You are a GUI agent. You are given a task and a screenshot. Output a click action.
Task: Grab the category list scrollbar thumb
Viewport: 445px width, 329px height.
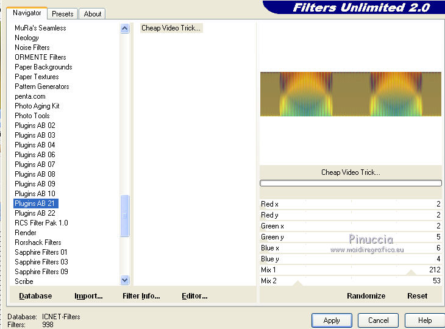[x=124, y=216]
